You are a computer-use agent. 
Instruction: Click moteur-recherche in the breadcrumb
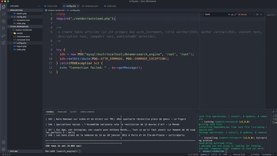(56, 10)
